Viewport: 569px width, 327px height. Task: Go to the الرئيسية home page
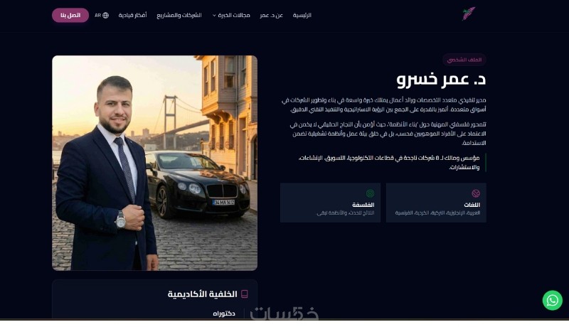point(302,15)
